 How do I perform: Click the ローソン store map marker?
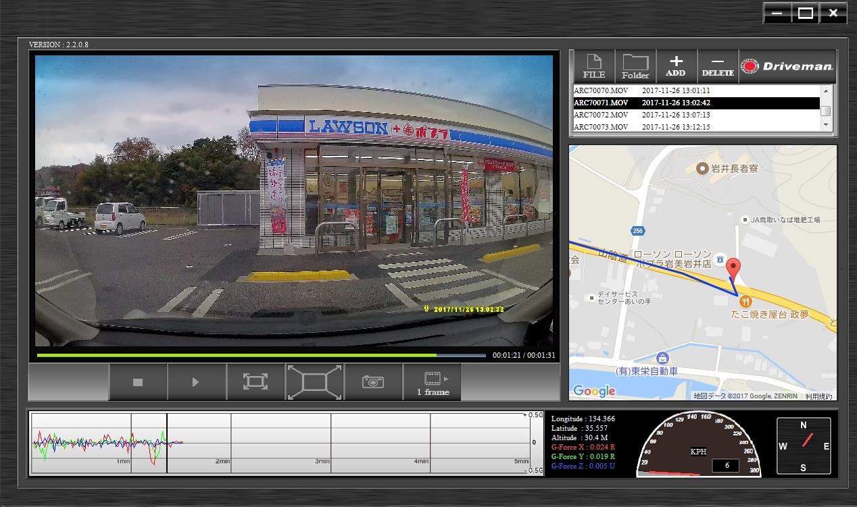coord(720,259)
